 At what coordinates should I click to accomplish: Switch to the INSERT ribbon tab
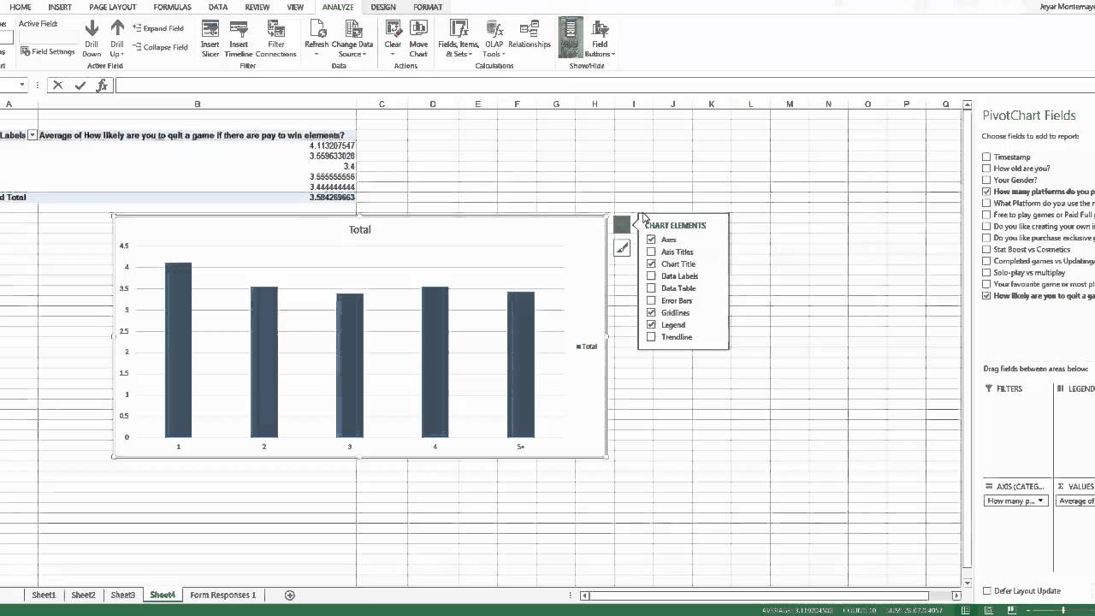tap(60, 7)
